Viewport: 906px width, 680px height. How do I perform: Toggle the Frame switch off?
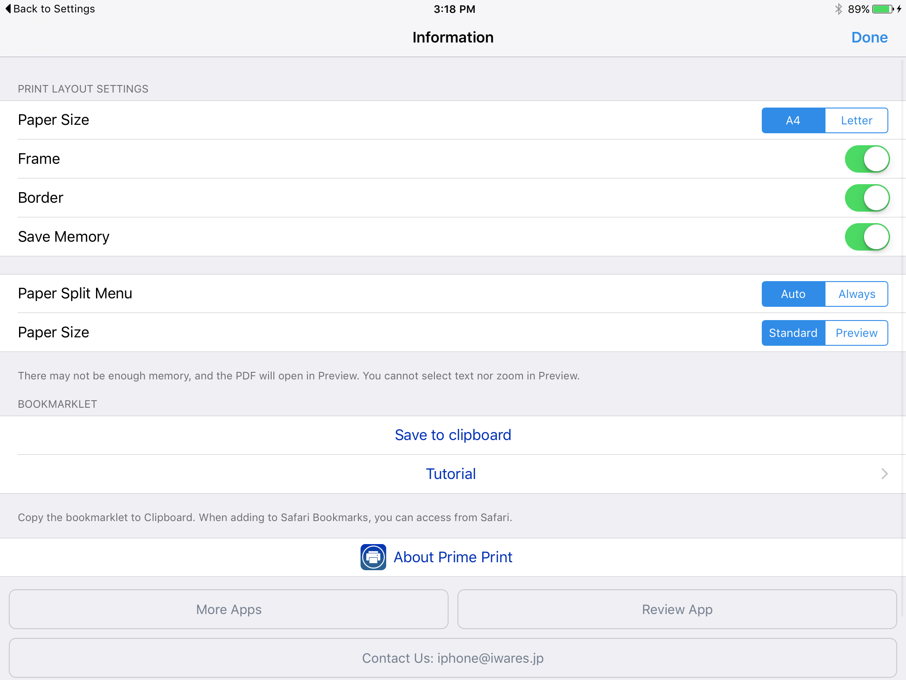click(x=867, y=159)
